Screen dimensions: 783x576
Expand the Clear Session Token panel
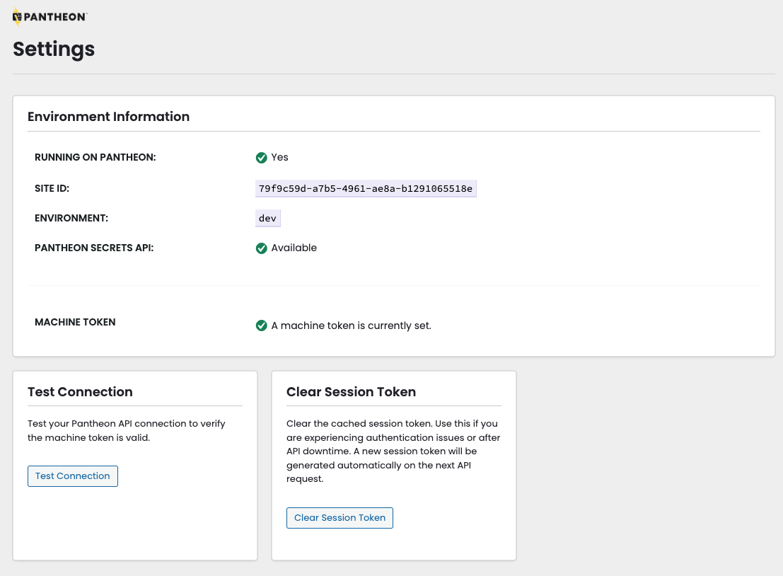coord(351,391)
